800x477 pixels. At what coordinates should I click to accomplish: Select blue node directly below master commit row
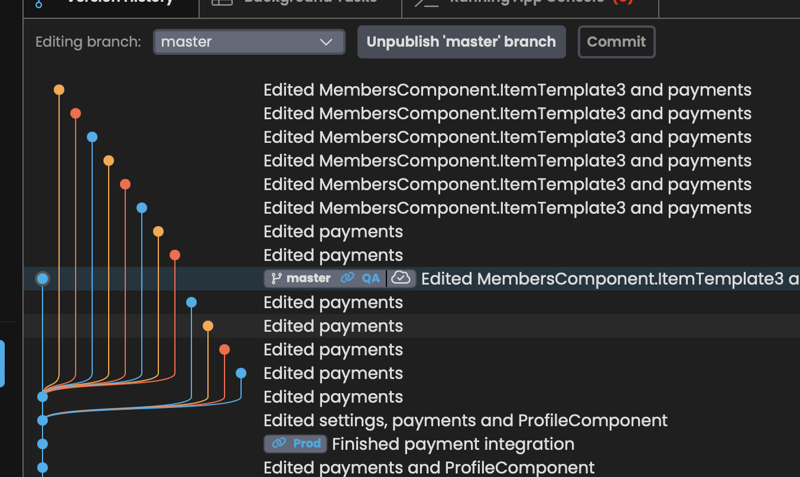(191, 302)
